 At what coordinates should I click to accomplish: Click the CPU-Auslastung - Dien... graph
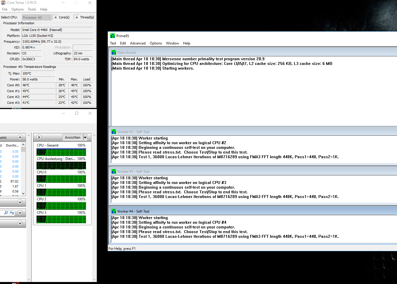click(61, 166)
